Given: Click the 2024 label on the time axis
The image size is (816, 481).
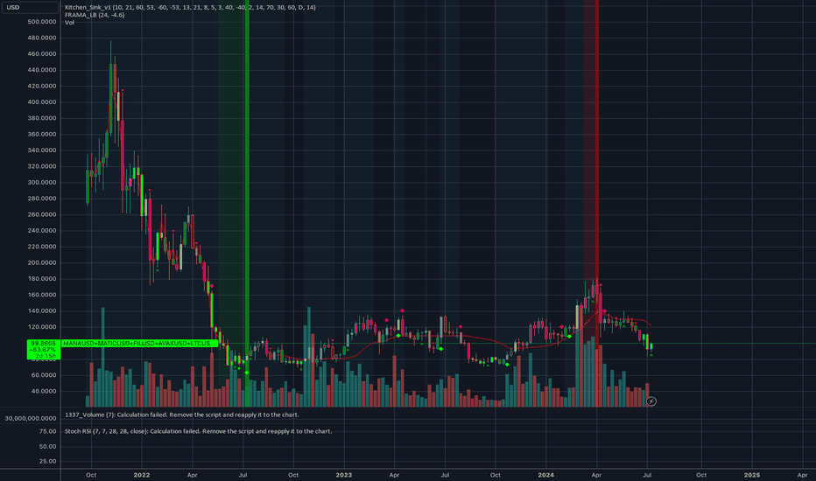Looking at the screenshot, I should (x=545, y=475).
